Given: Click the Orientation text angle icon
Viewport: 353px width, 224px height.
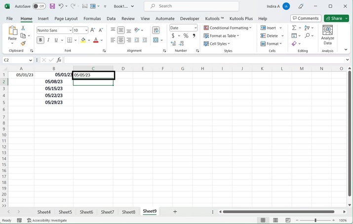Looking at the screenshot, I should click(136, 30).
